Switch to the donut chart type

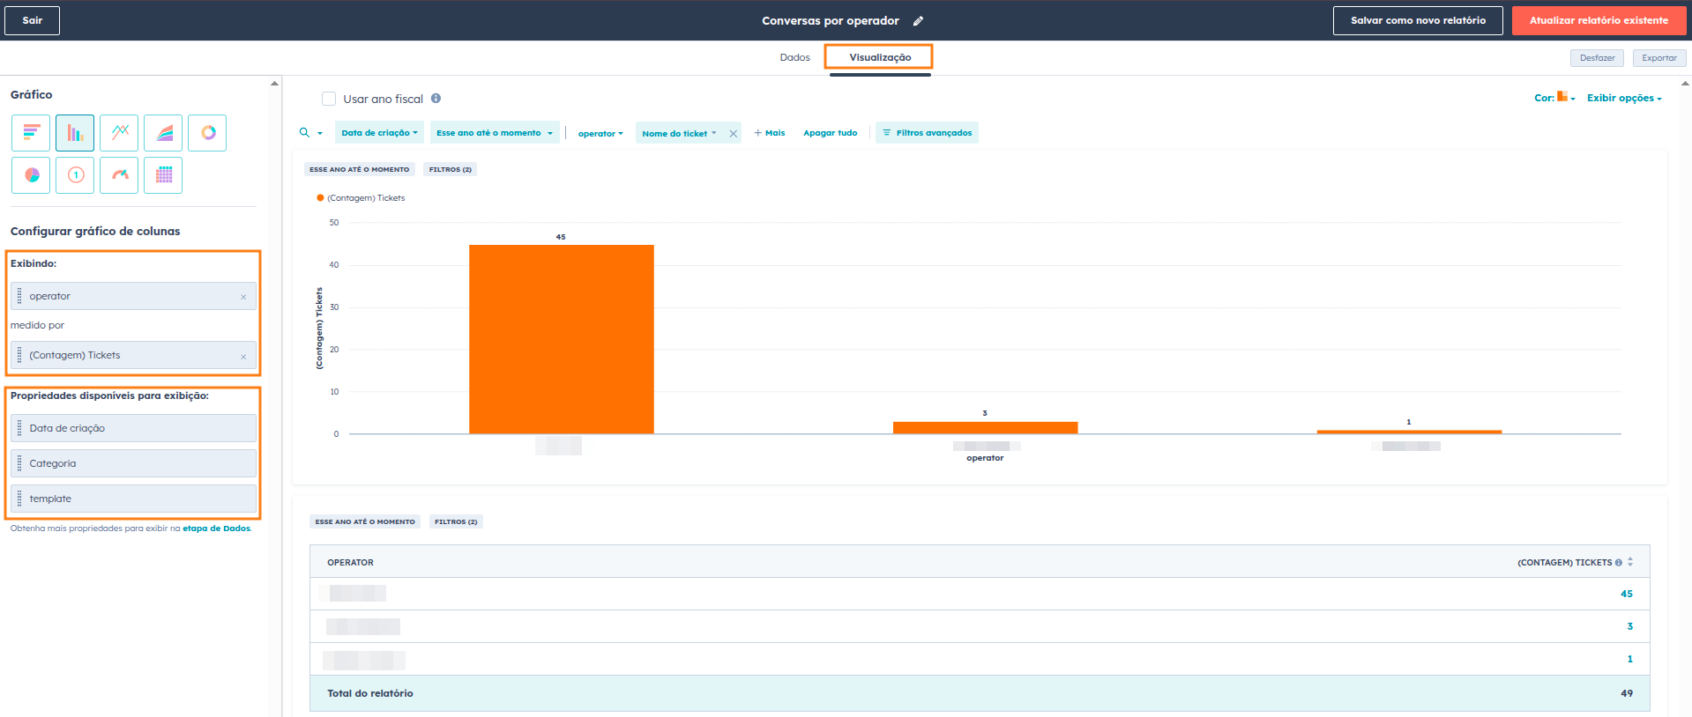tap(207, 133)
